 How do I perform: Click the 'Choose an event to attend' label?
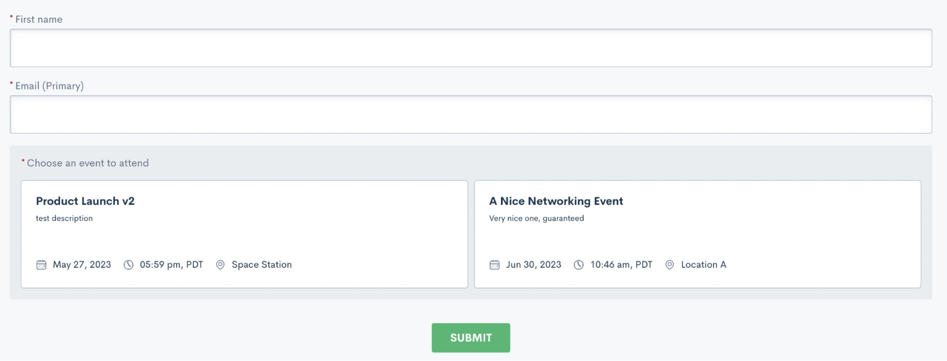[x=88, y=163]
